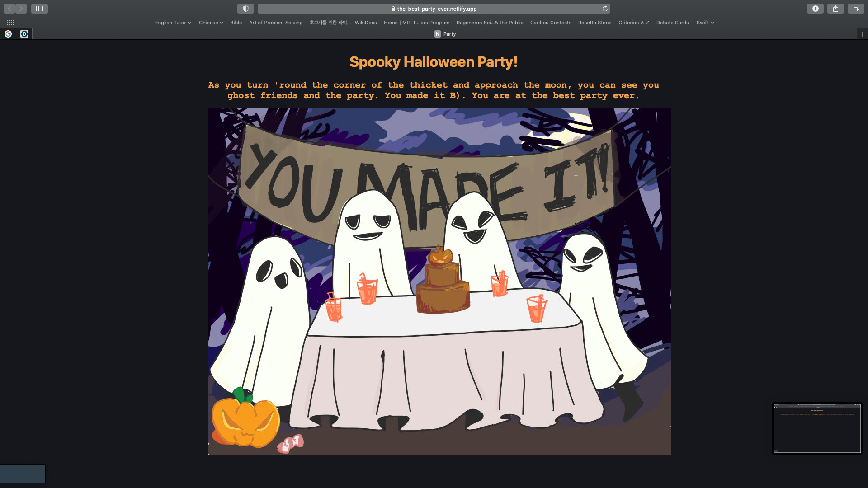Show the tab overview
868x488 pixels.
coord(856,9)
